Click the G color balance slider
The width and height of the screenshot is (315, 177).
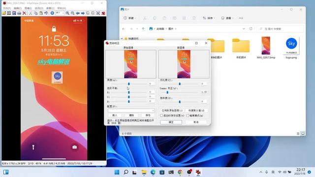tap(129, 97)
